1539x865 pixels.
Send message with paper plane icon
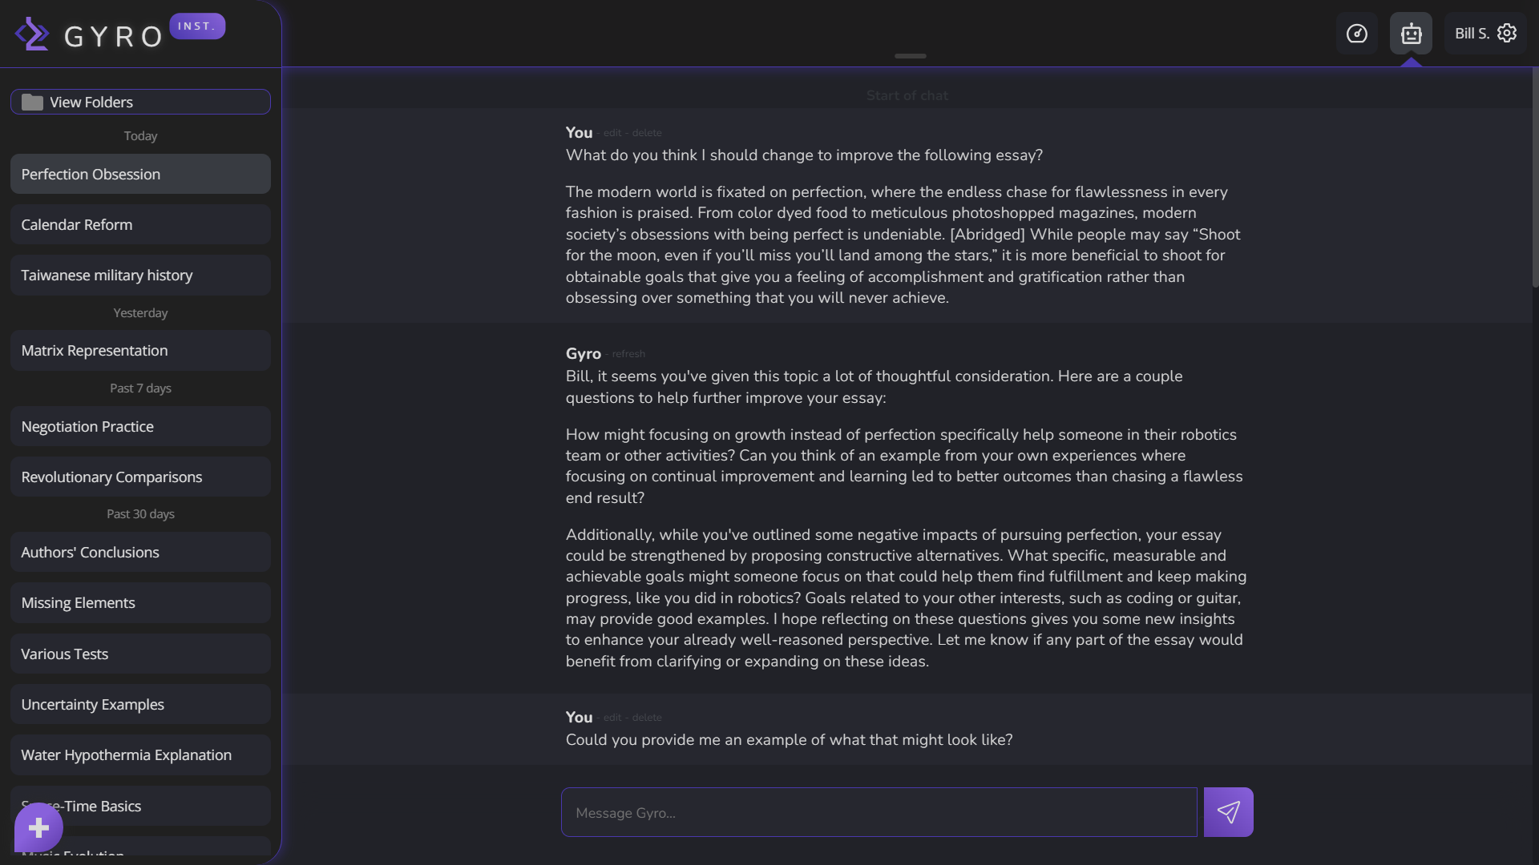(x=1228, y=812)
